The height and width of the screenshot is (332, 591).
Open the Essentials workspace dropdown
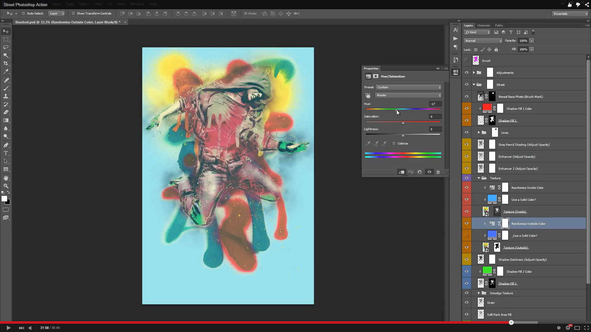point(570,14)
